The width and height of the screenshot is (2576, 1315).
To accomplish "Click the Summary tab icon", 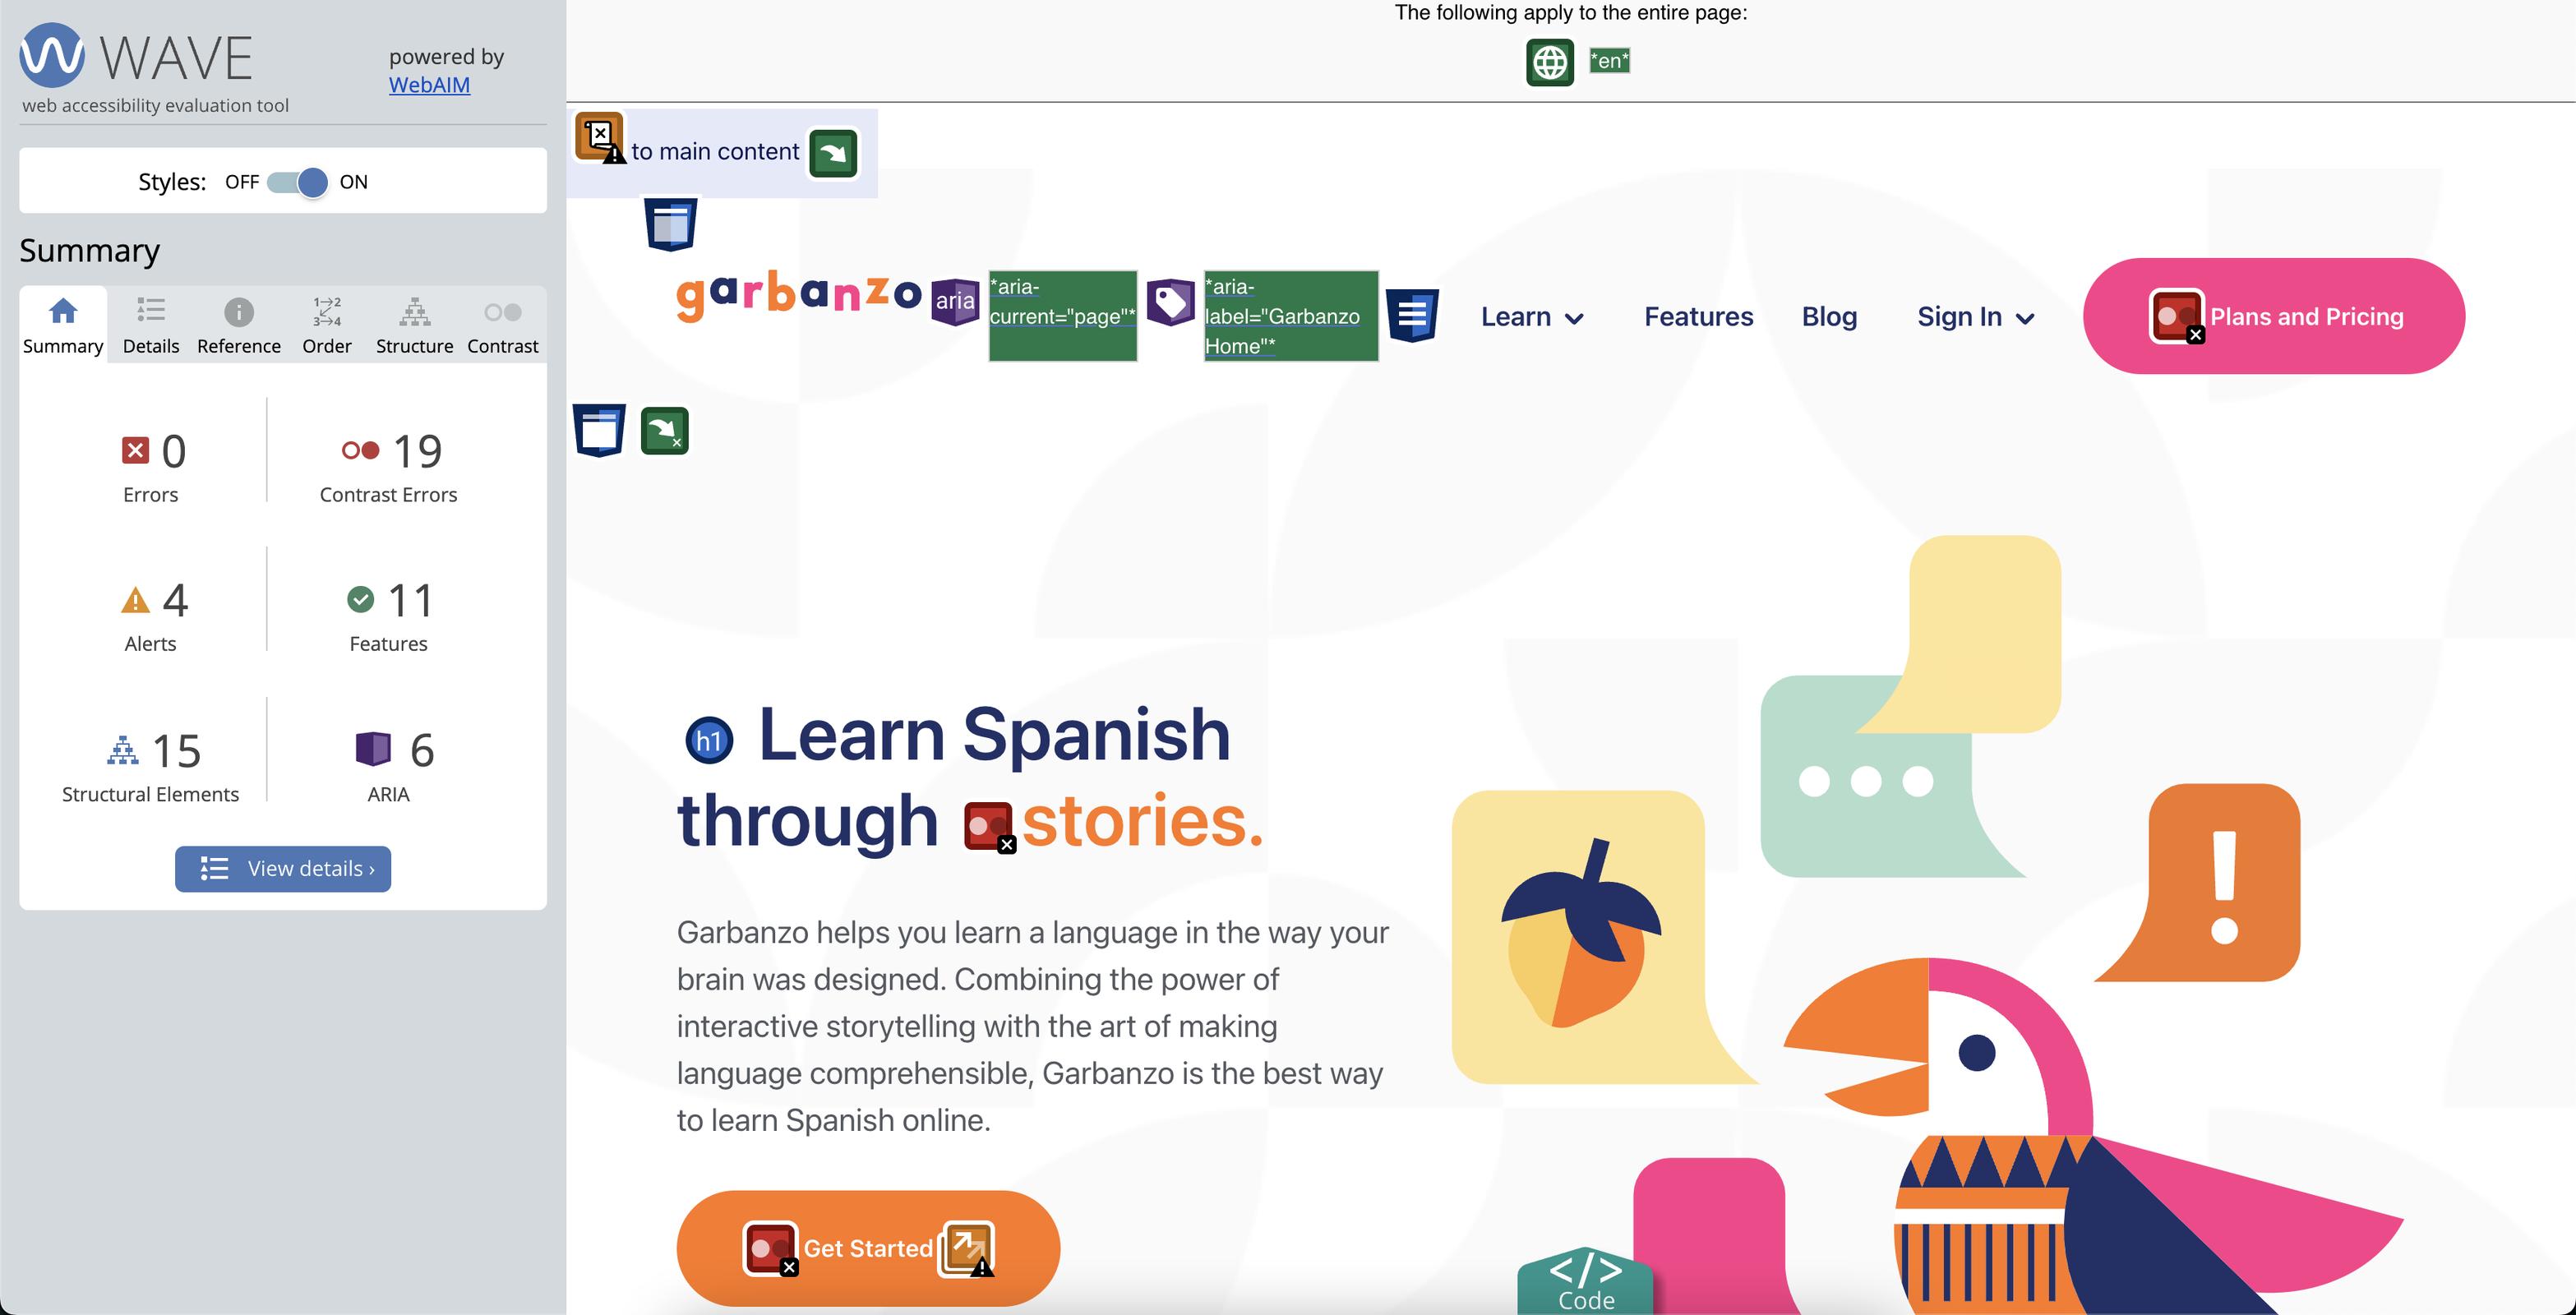I will pyautogui.click(x=62, y=314).
